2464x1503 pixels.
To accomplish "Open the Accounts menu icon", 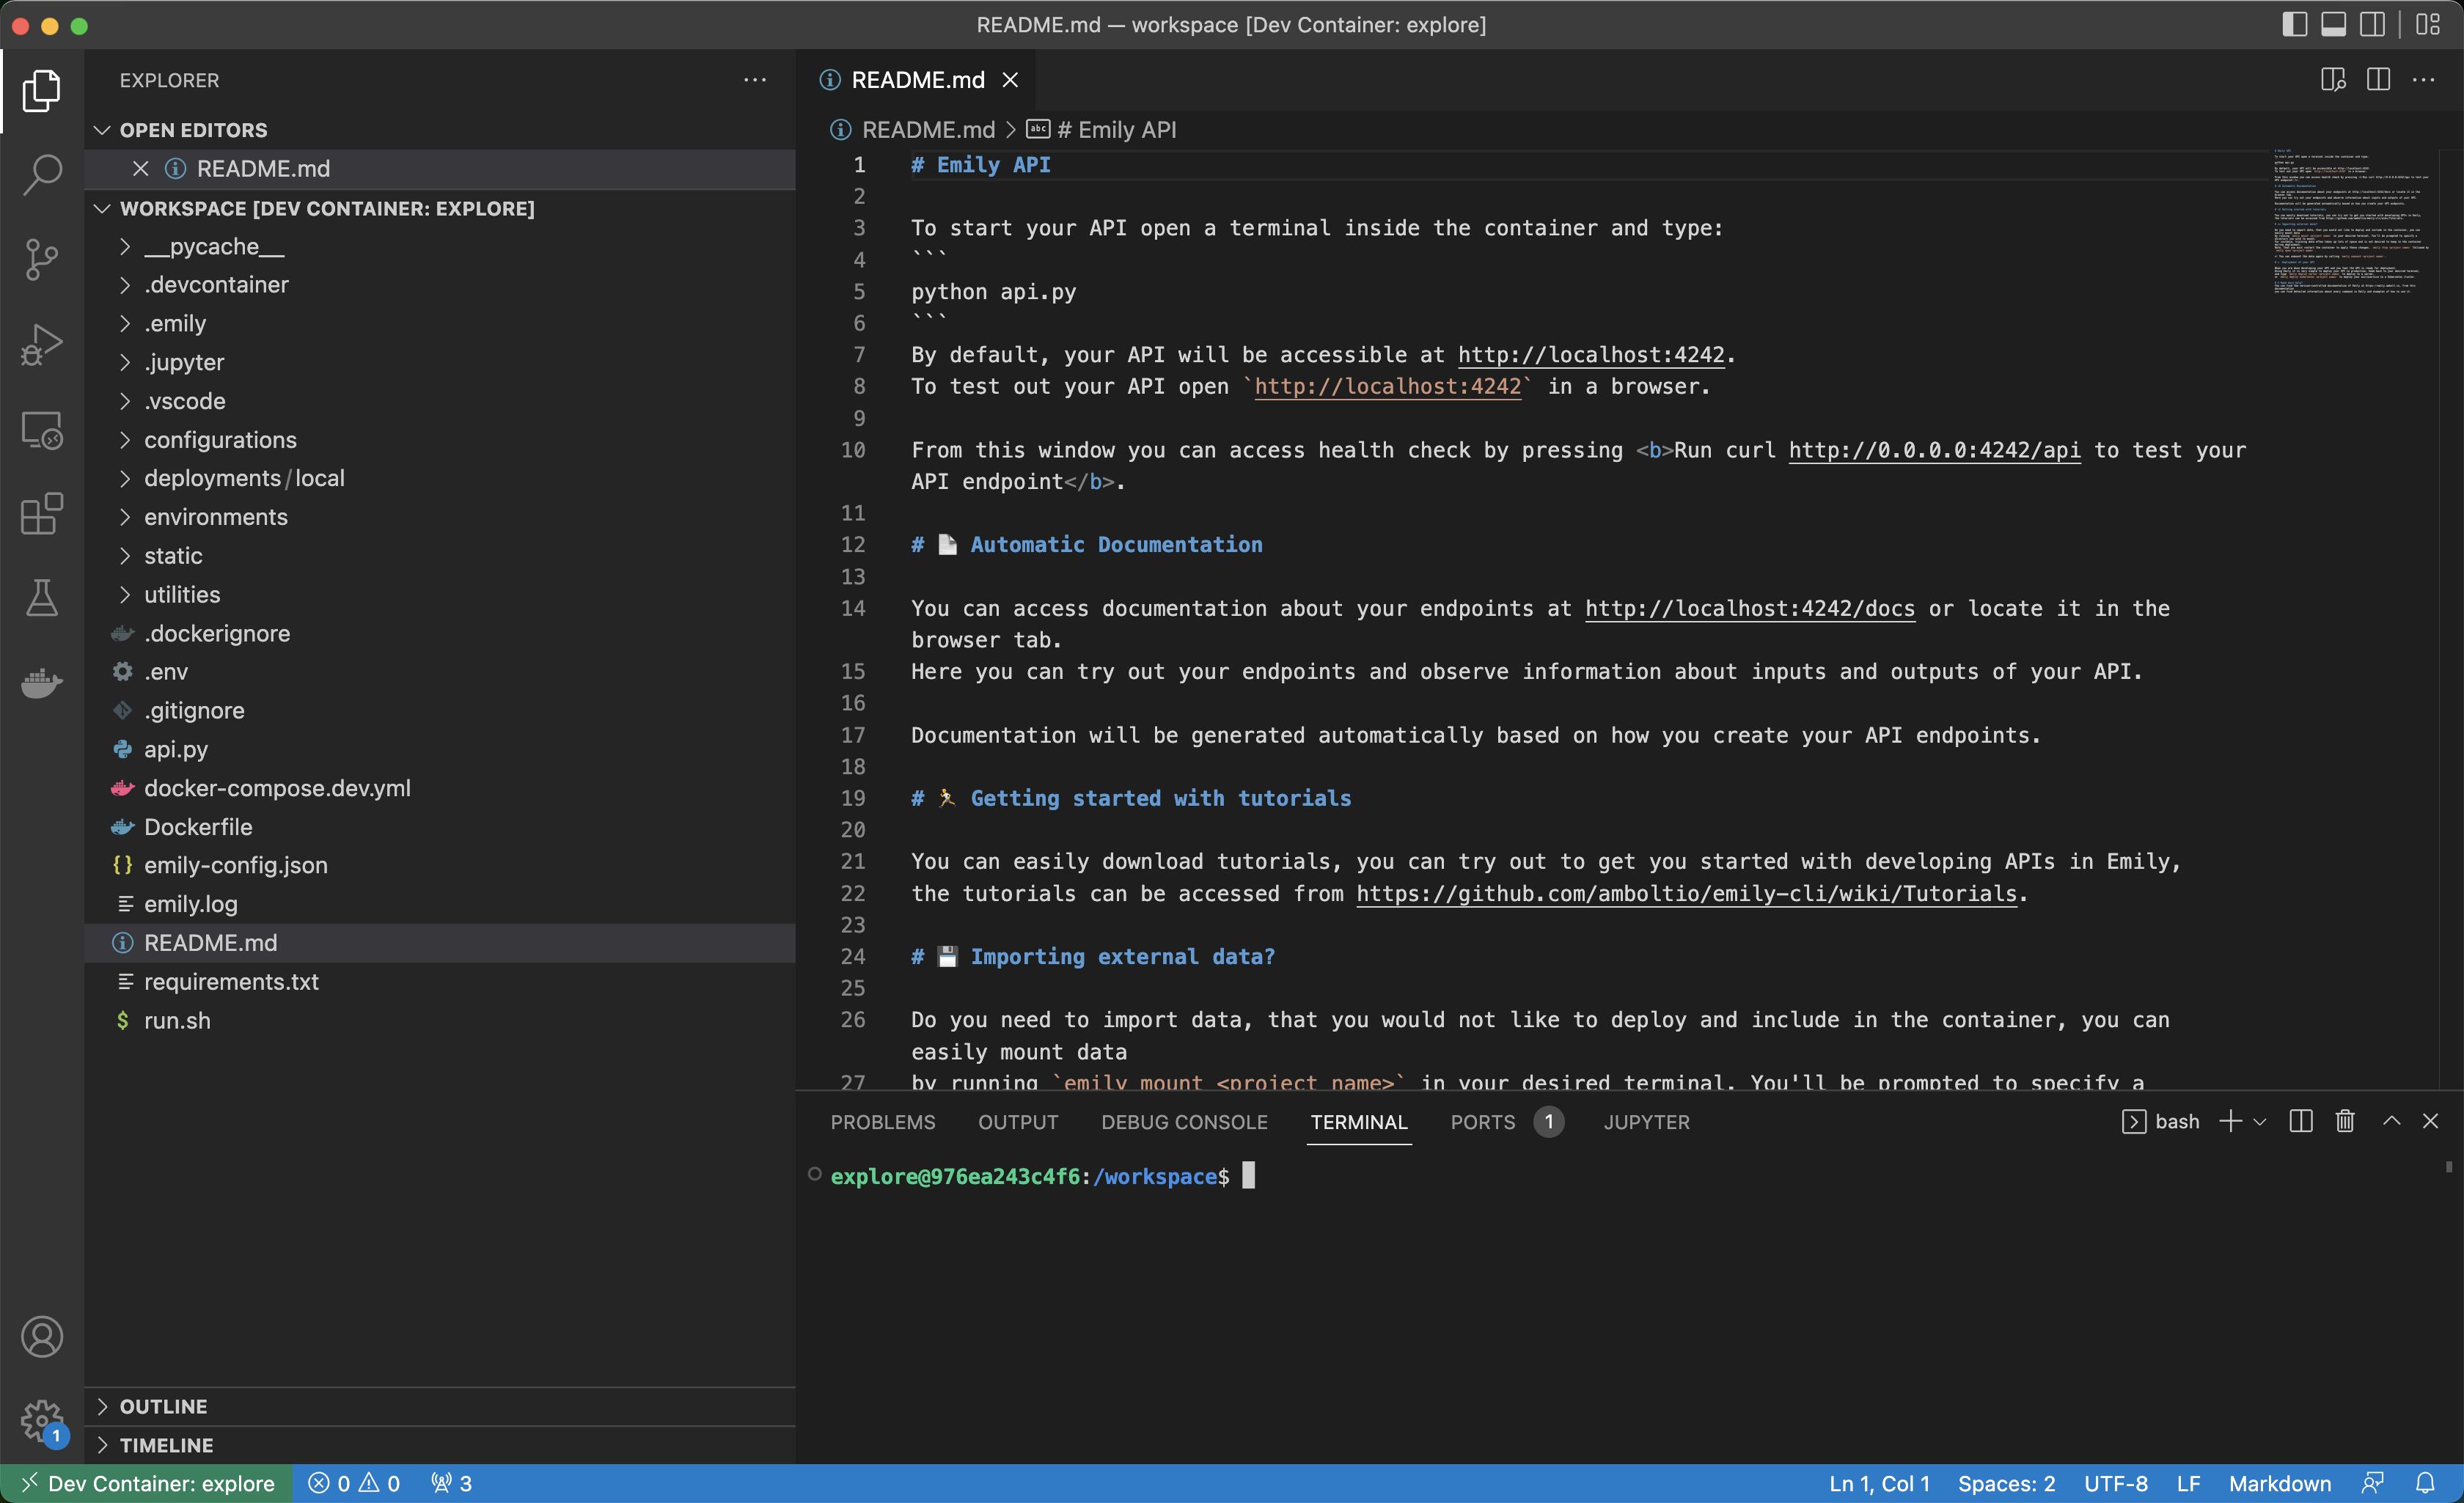I will pos(41,1337).
